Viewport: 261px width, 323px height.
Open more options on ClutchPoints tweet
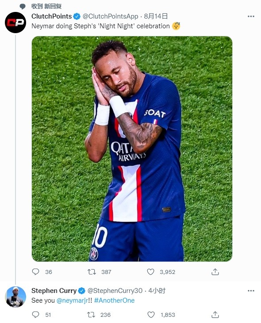click(251, 16)
